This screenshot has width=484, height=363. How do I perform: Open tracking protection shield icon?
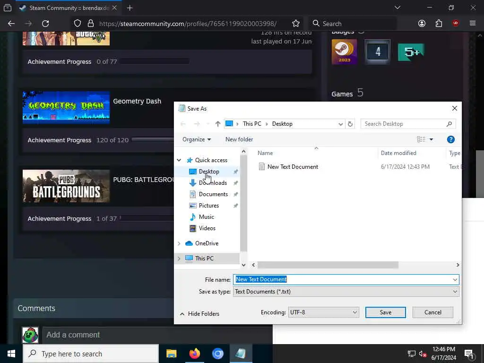[78, 24]
